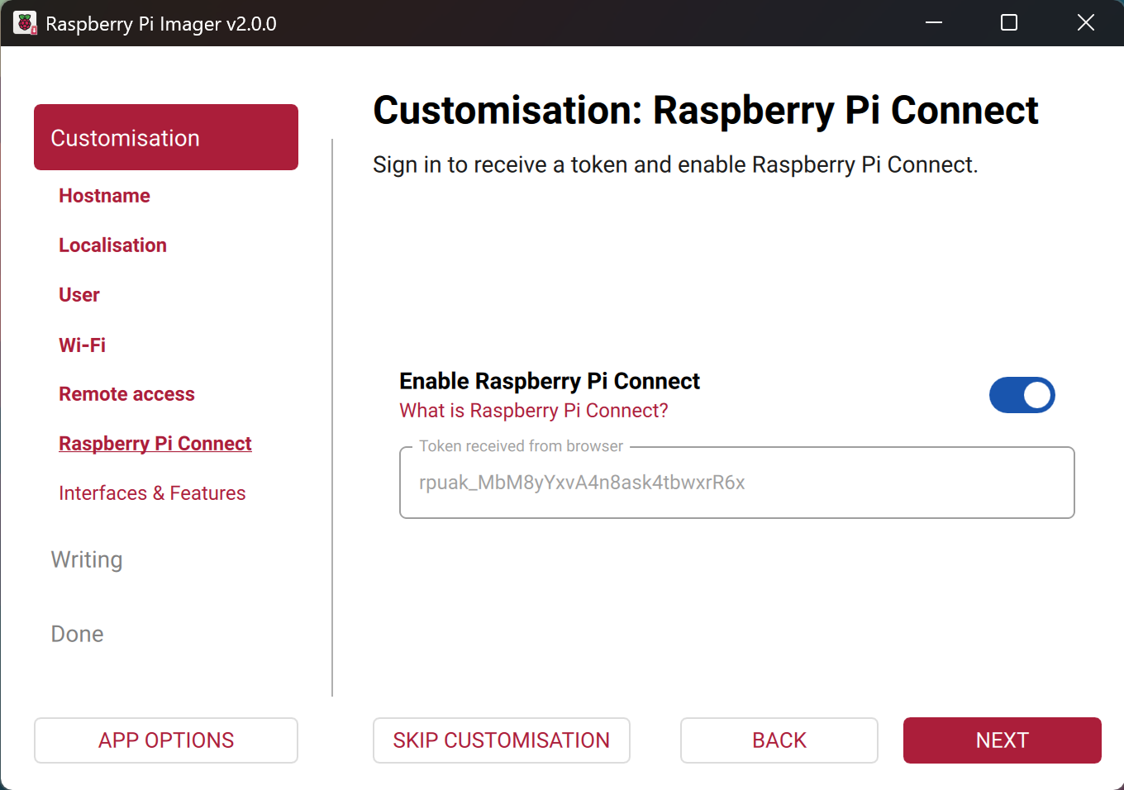Image resolution: width=1124 pixels, height=790 pixels.
Task: Open the Remote access settings
Action: [126, 394]
